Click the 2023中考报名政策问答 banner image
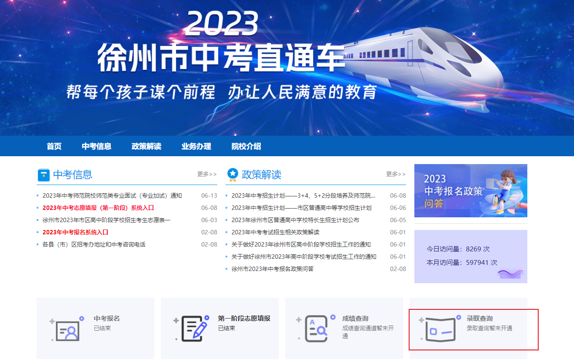The width and height of the screenshot is (574, 360). click(x=471, y=191)
